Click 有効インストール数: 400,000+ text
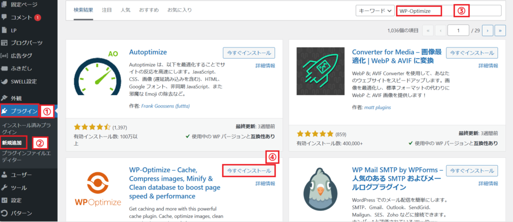The width and height of the screenshot is (513, 222). (330, 143)
